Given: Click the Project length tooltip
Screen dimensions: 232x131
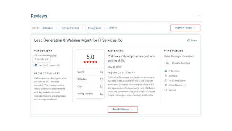Looking at the screenshot, I should 41,59.
